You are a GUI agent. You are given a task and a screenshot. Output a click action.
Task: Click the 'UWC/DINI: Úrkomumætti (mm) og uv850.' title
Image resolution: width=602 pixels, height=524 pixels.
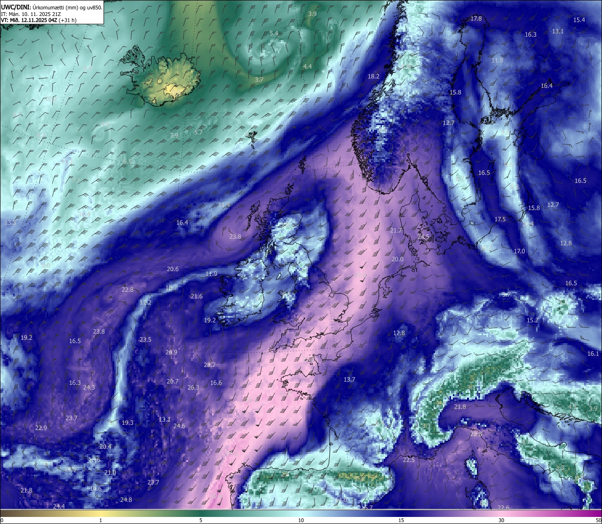[52, 8]
